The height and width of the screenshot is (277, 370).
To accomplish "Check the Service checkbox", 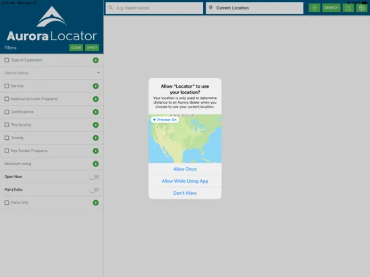I will point(7,86).
